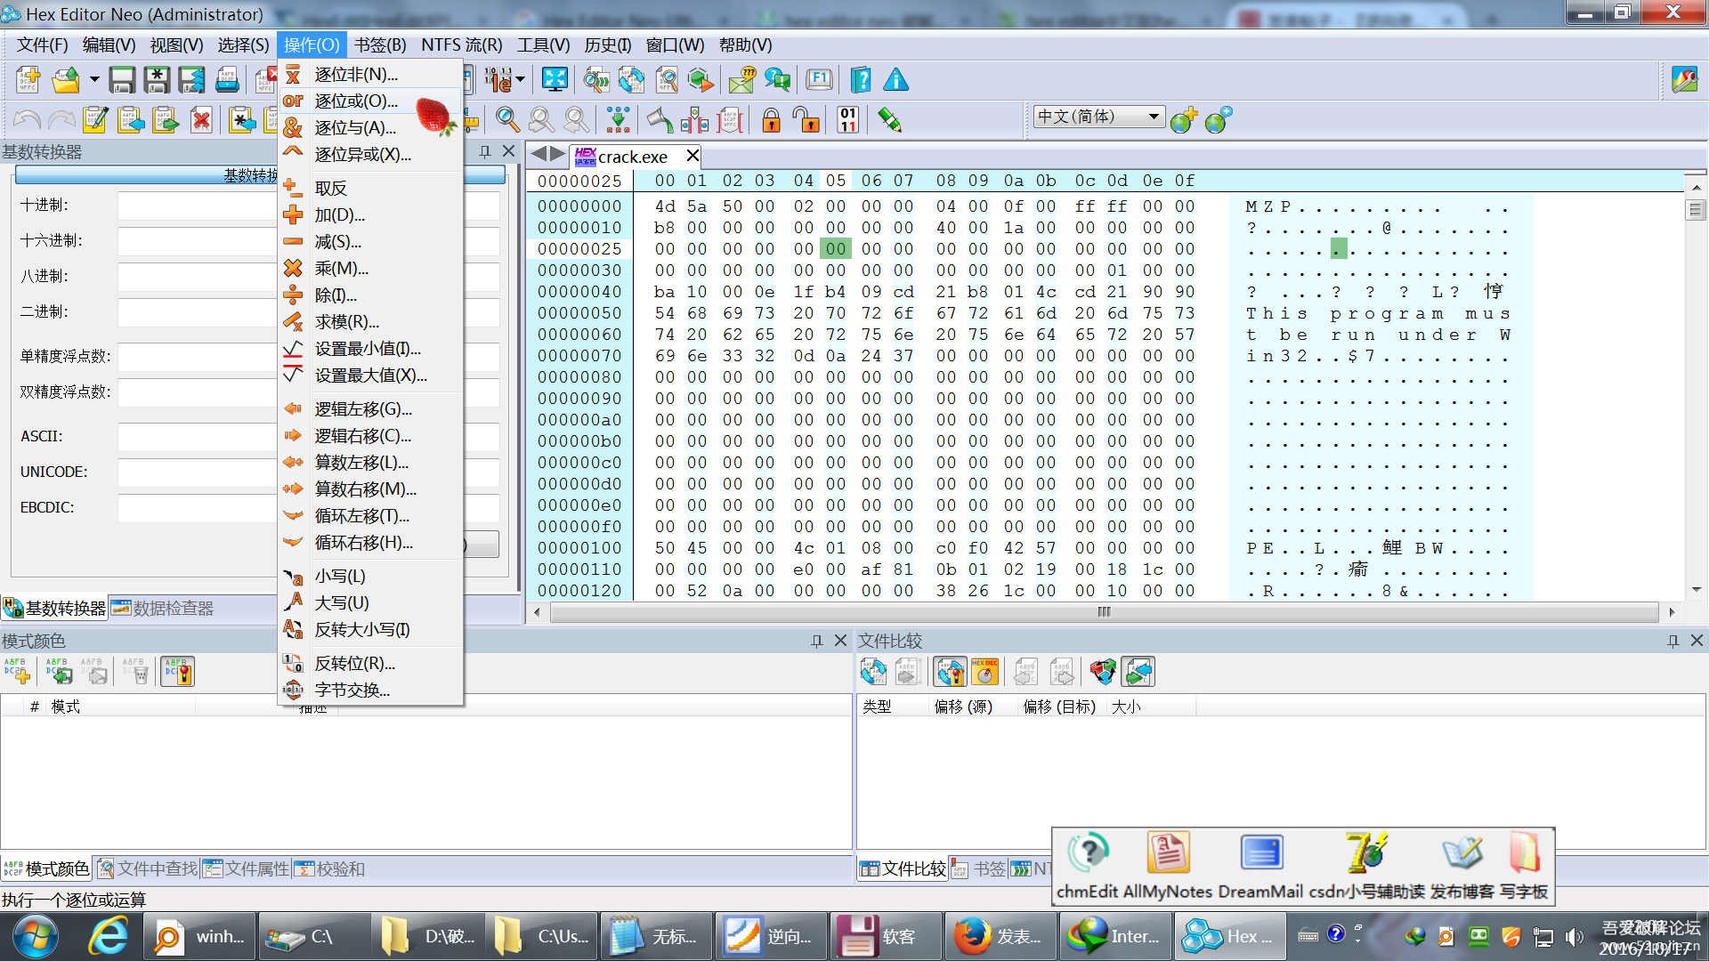Click the Full screen toolbar icon
The image size is (1709, 961).
click(555, 80)
